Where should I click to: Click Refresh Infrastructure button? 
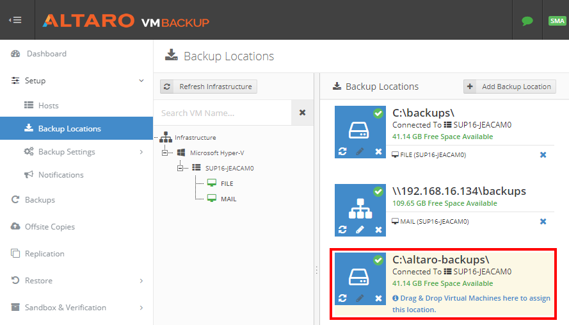click(x=209, y=87)
